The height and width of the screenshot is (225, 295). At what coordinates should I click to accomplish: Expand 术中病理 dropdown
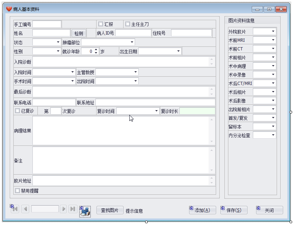pos(273,66)
